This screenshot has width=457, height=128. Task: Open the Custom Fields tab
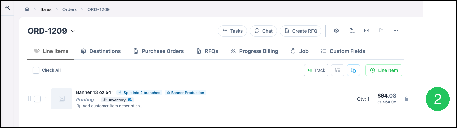pos(343,51)
